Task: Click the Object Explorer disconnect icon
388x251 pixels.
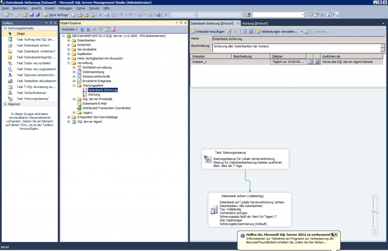Action: 88,30
